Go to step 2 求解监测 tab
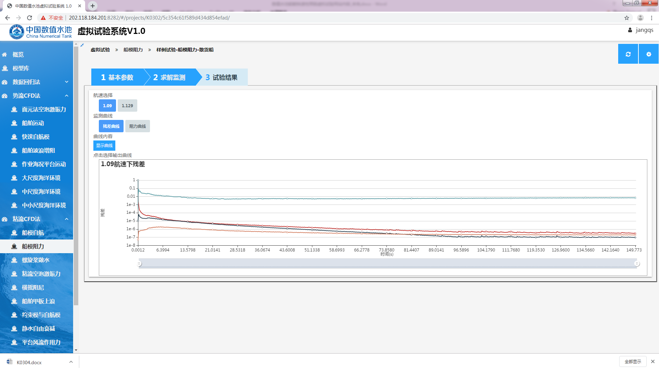Screen dimensions: 659x370 [170, 77]
